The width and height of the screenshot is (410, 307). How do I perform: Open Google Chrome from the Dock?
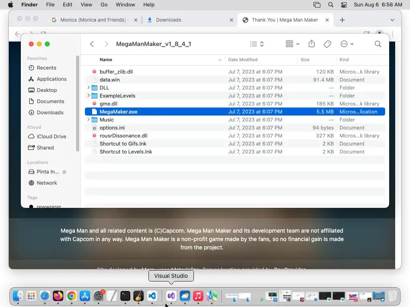(71, 296)
